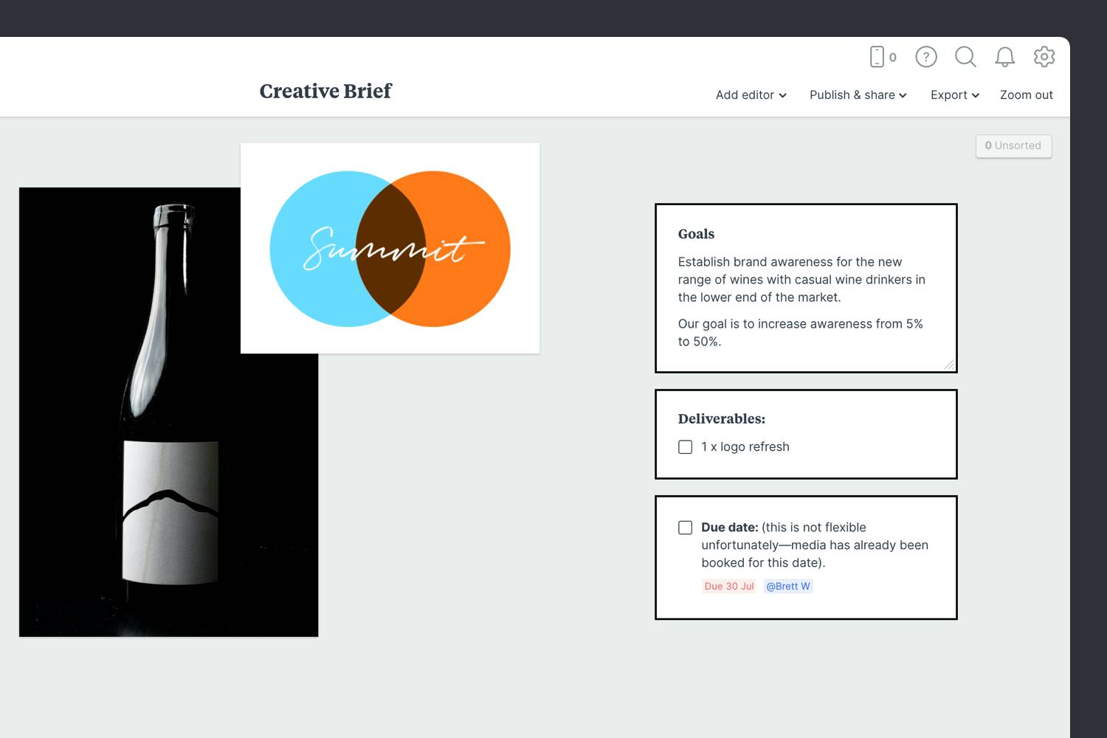The image size is (1107, 738).
Task: Select the Deliverables task card
Action: (805, 434)
